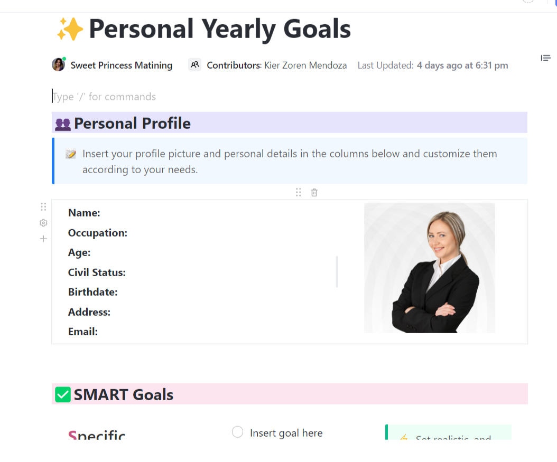Select the Personal Yearly Goals title text

click(x=220, y=29)
